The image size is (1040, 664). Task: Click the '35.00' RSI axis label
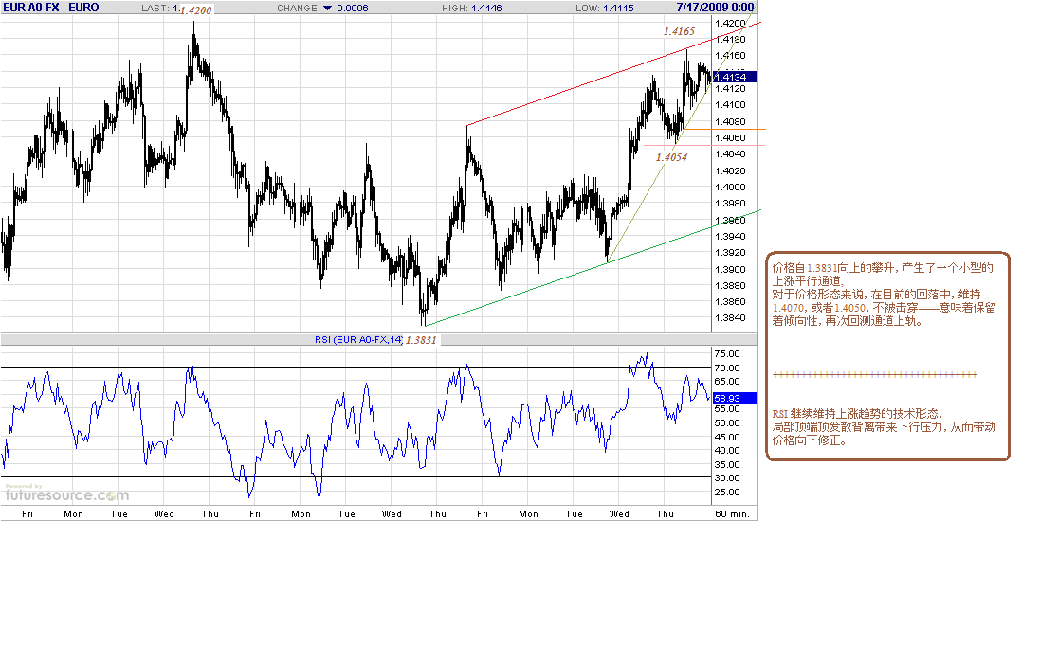pos(727,464)
